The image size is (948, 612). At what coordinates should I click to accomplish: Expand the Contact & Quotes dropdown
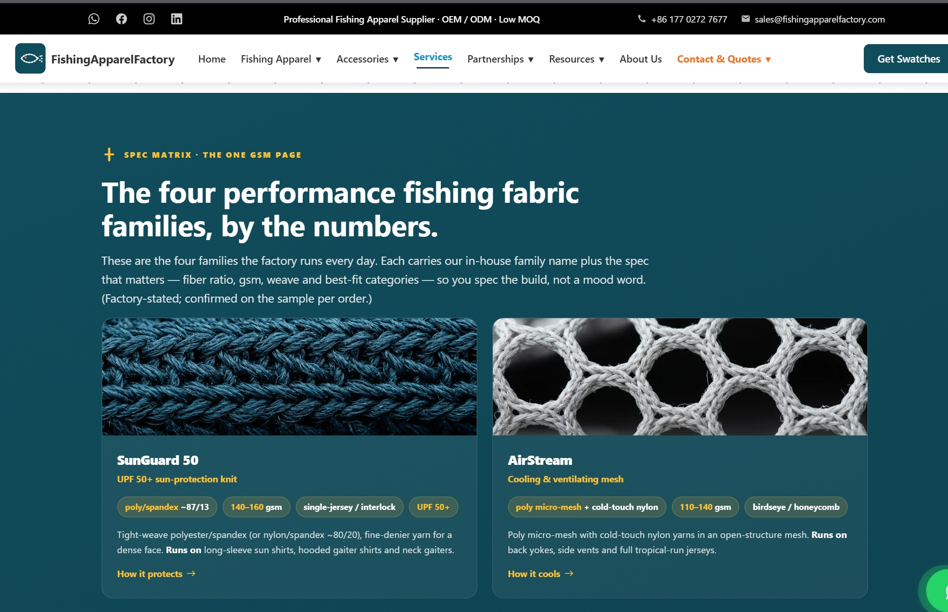[724, 59]
